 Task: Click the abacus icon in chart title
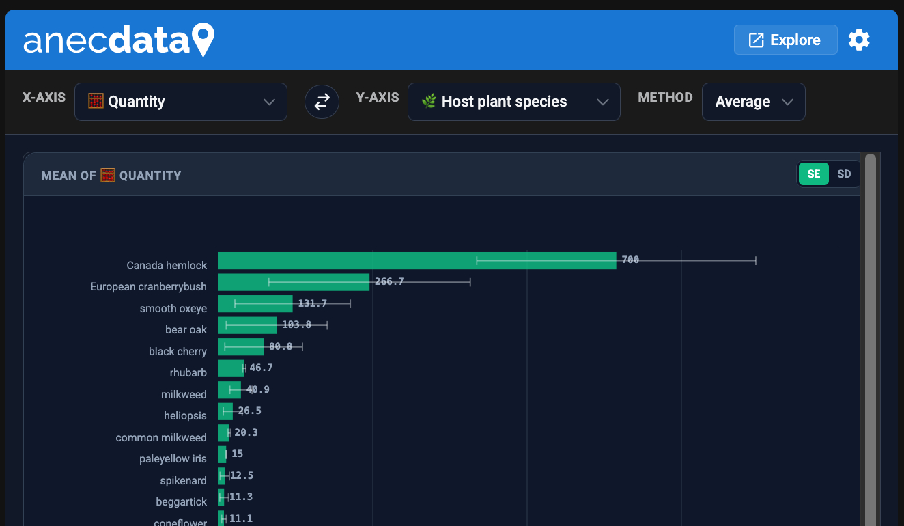[108, 175]
